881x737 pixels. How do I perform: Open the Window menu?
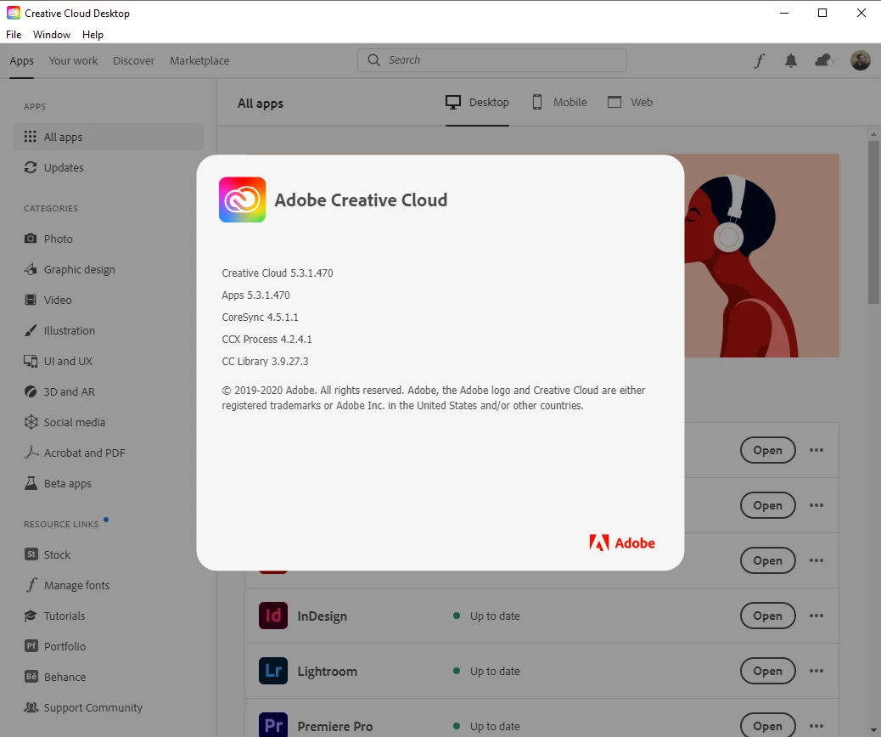coord(52,34)
